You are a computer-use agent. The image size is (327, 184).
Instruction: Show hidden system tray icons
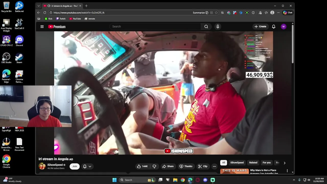point(294,180)
